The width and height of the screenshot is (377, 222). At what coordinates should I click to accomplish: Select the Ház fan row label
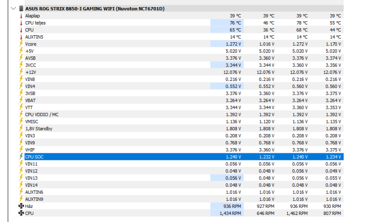click(29, 206)
